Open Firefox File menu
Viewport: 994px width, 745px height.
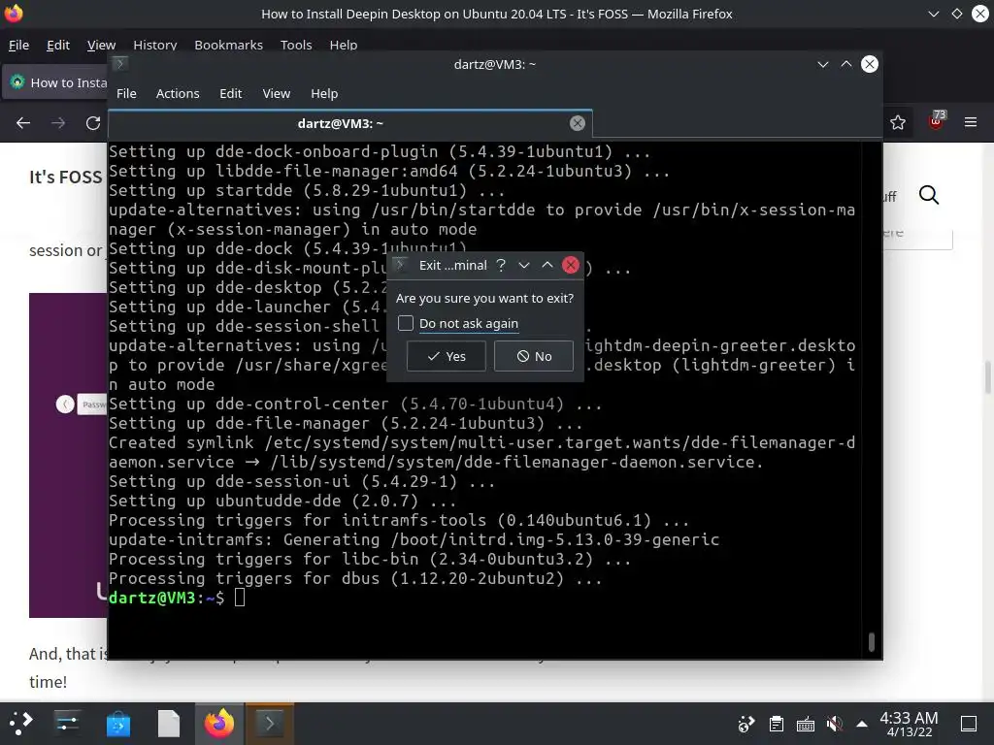point(18,45)
